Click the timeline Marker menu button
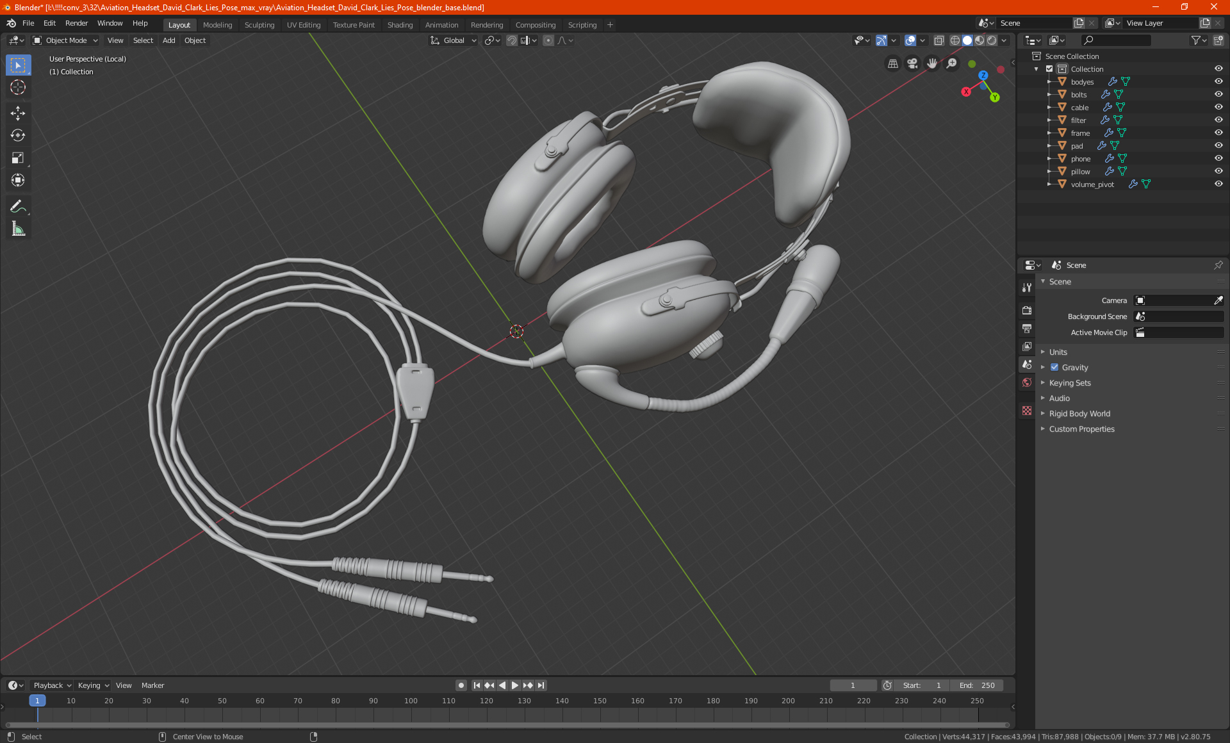The height and width of the screenshot is (743, 1230). click(x=152, y=685)
